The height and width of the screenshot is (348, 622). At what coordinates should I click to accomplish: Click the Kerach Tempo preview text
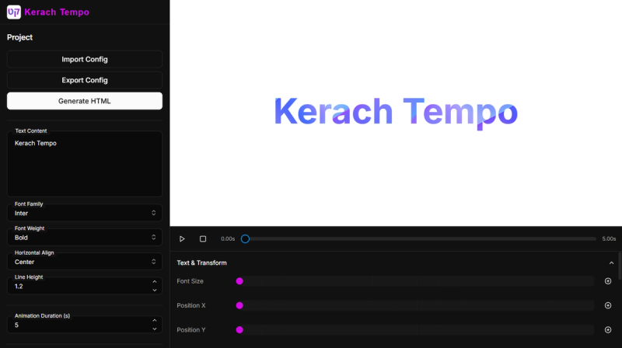(396, 112)
